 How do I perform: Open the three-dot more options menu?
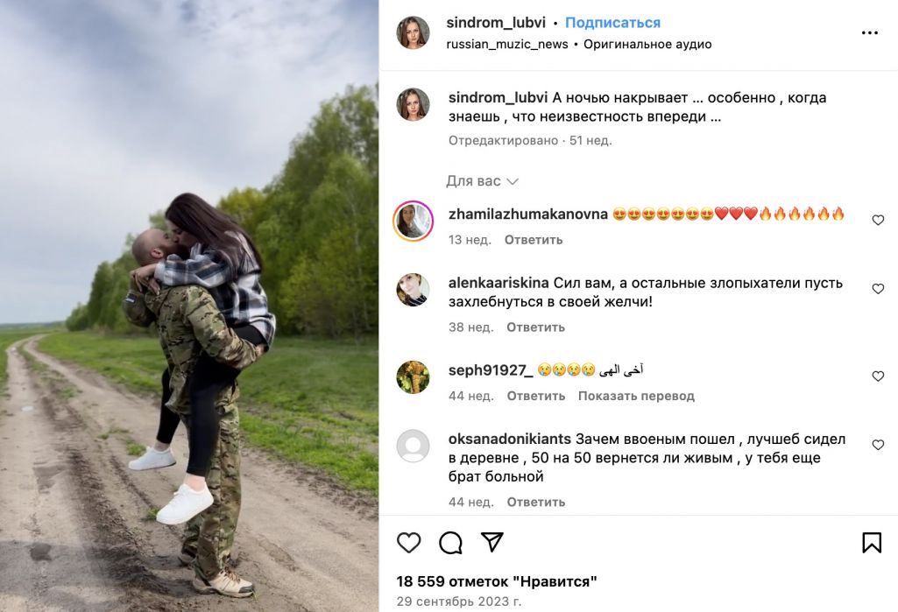pos(869,32)
